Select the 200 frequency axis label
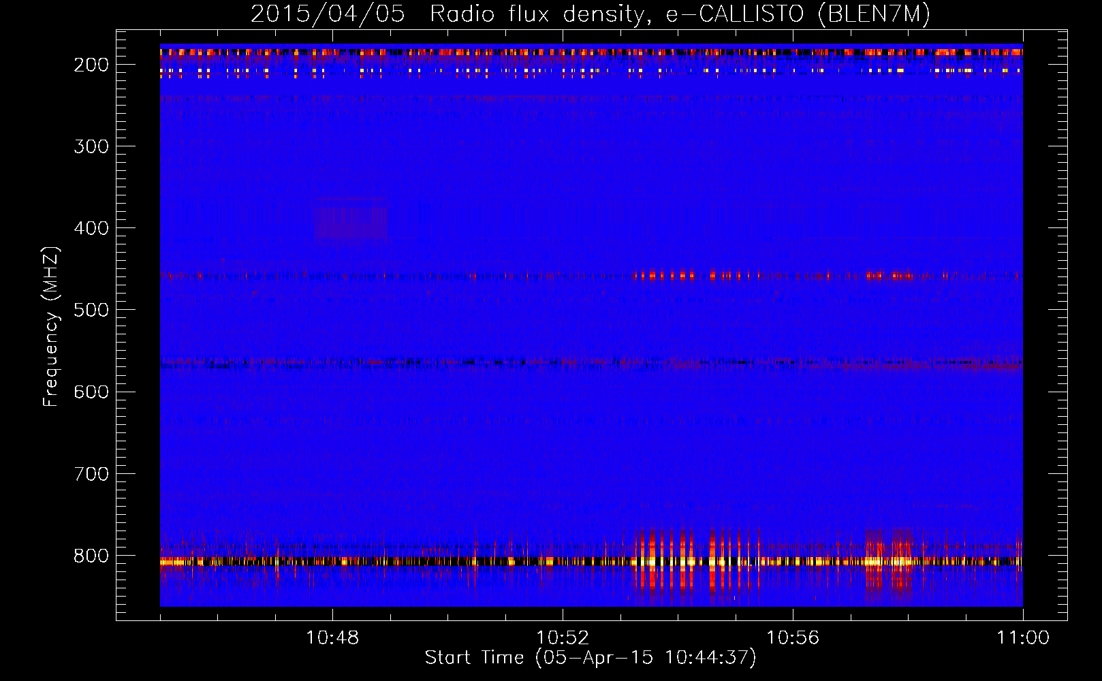Viewport: 1102px width, 681px height. tap(91, 65)
